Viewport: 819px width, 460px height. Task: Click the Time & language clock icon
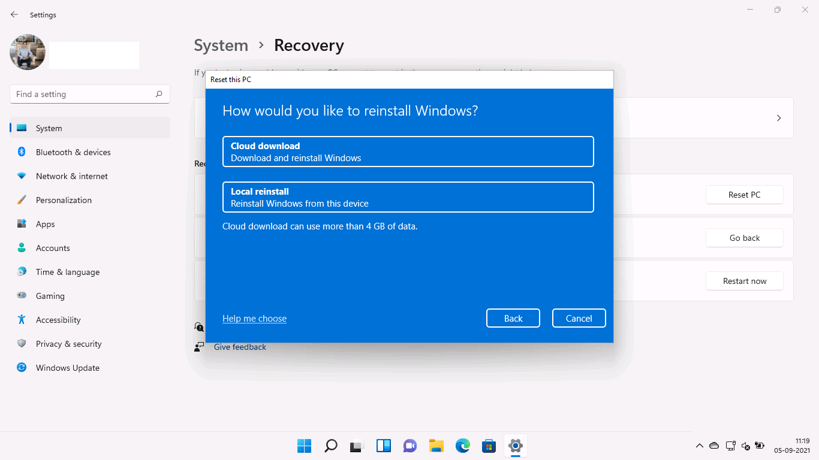click(22, 272)
